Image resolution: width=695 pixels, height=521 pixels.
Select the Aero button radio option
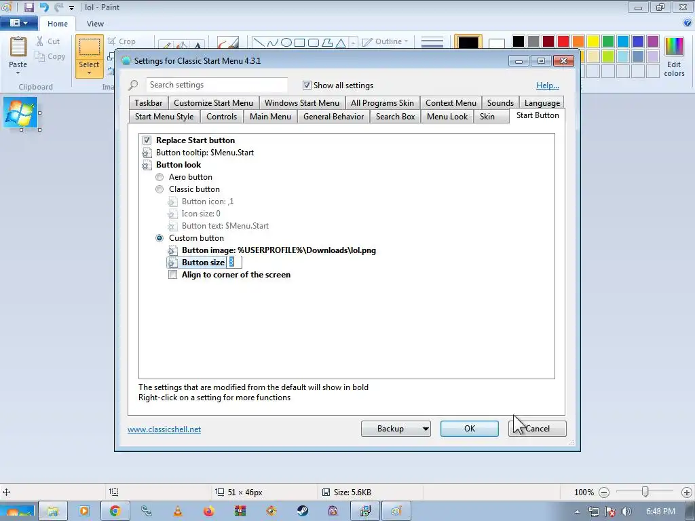point(159,177)
